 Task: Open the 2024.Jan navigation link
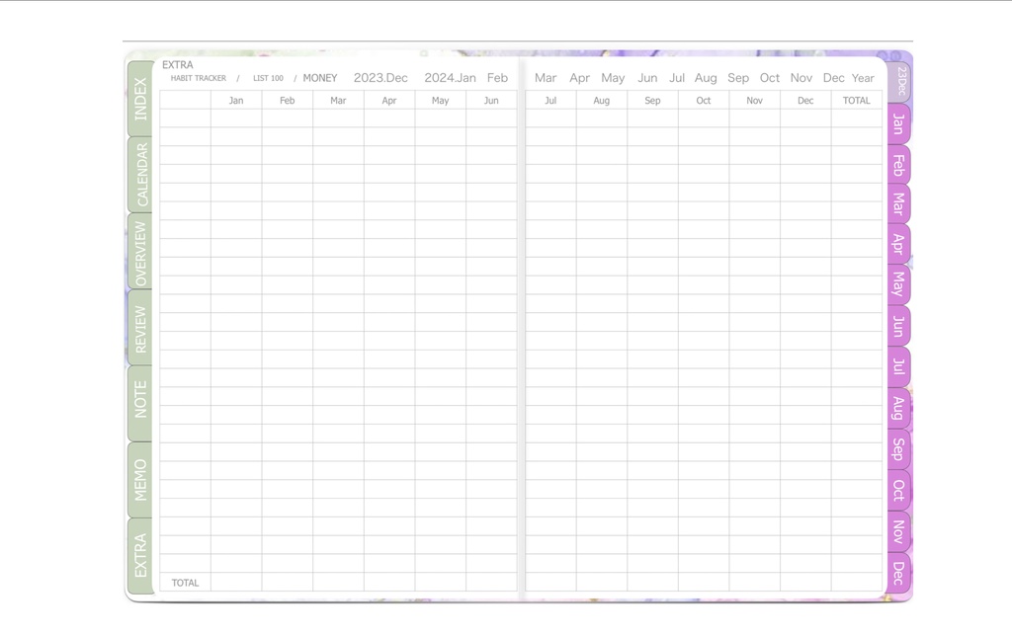click(449, 77)
